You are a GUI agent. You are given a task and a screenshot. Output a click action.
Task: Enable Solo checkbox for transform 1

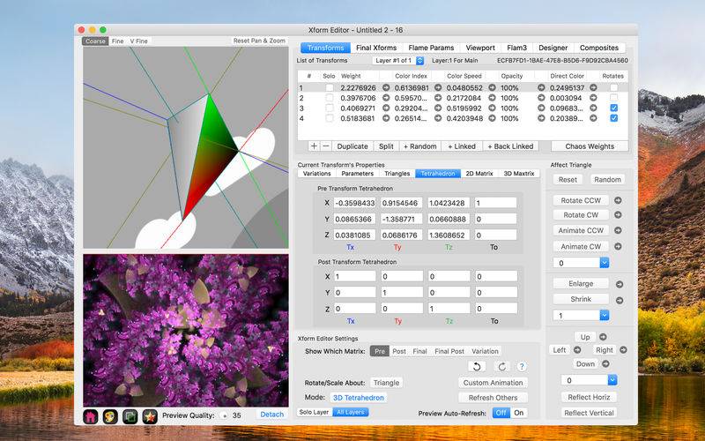coord(330,88)
